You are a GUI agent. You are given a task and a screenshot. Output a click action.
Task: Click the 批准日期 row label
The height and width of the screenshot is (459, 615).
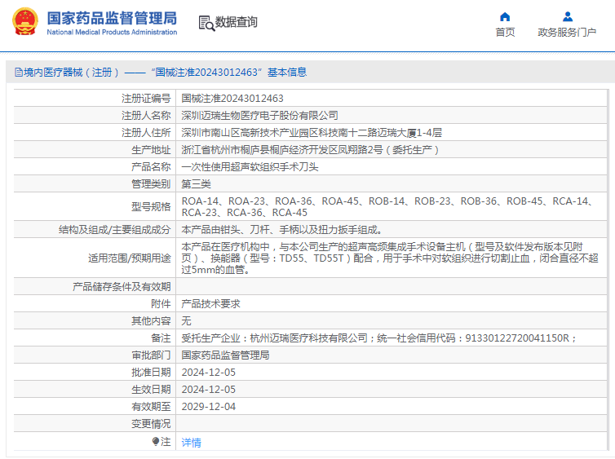point(151,373)
